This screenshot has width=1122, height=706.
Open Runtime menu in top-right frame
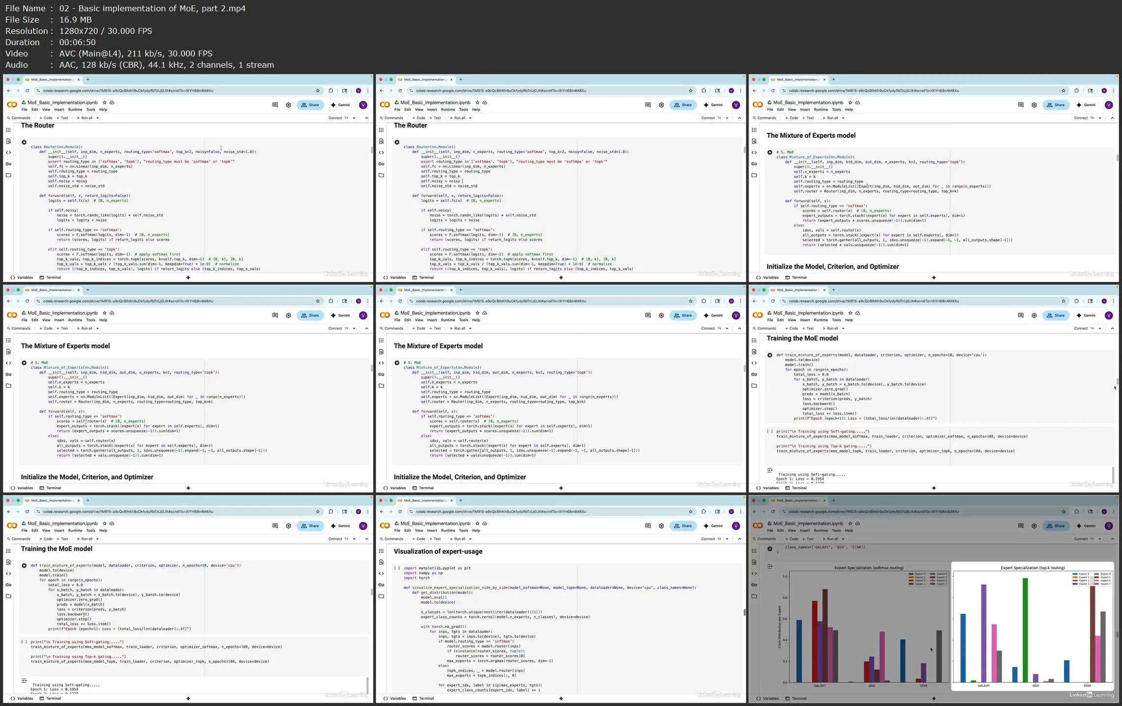821,110
